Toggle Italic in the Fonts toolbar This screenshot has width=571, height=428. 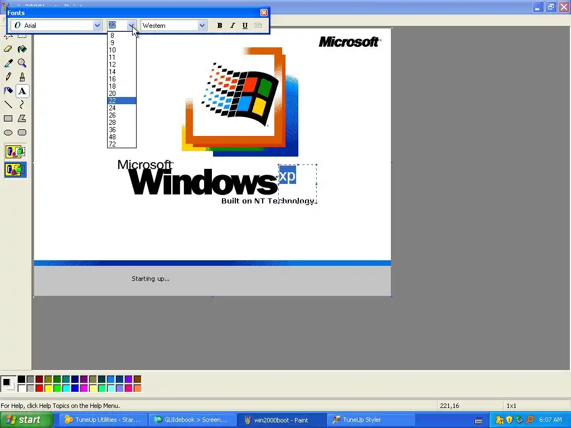233,26
